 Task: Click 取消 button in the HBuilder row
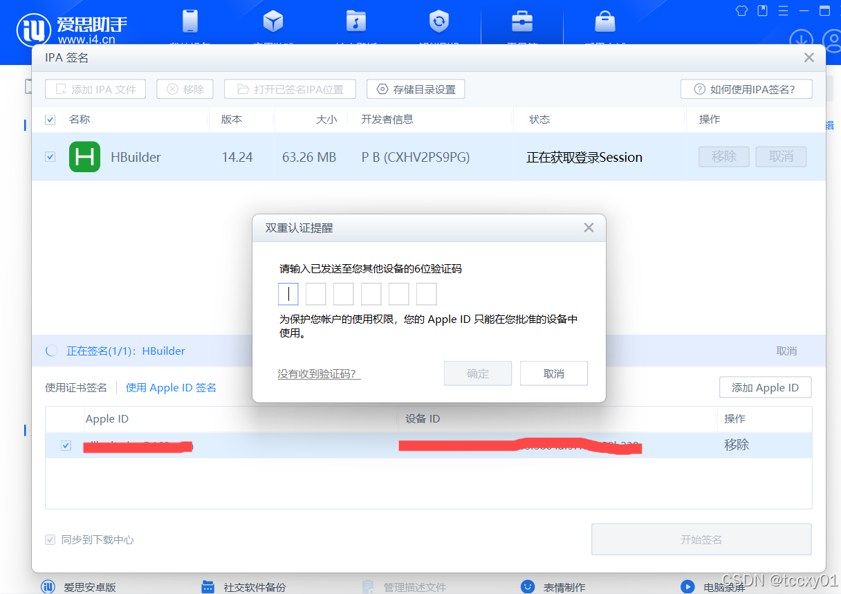[781, 157]
